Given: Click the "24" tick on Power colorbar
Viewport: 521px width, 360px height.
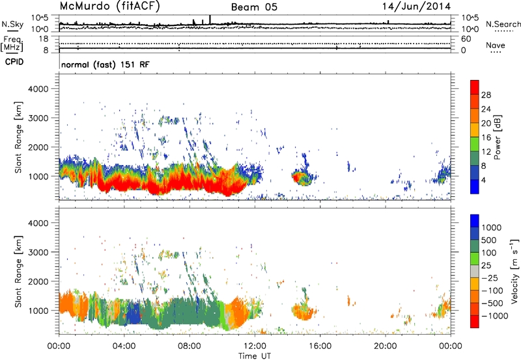Looking at the screenshot, I should point(486,109).
